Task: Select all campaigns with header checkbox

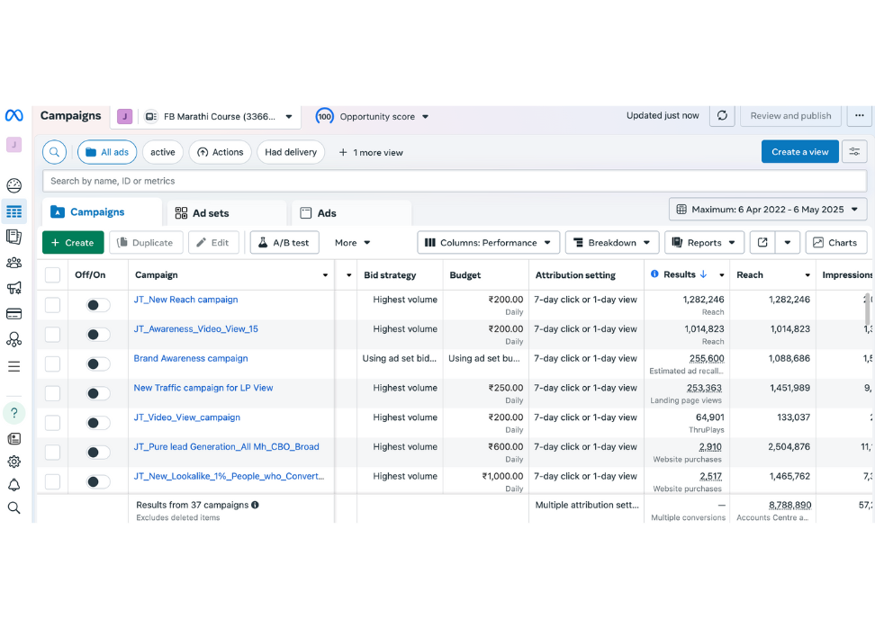Action: pos(53,275)
